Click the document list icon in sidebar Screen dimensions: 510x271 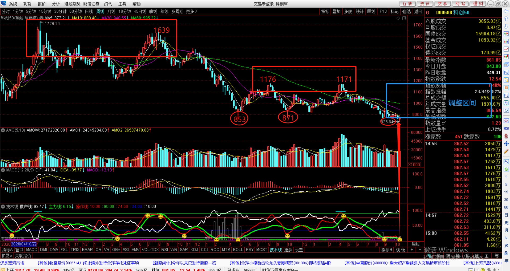click(x=506, y=64)
